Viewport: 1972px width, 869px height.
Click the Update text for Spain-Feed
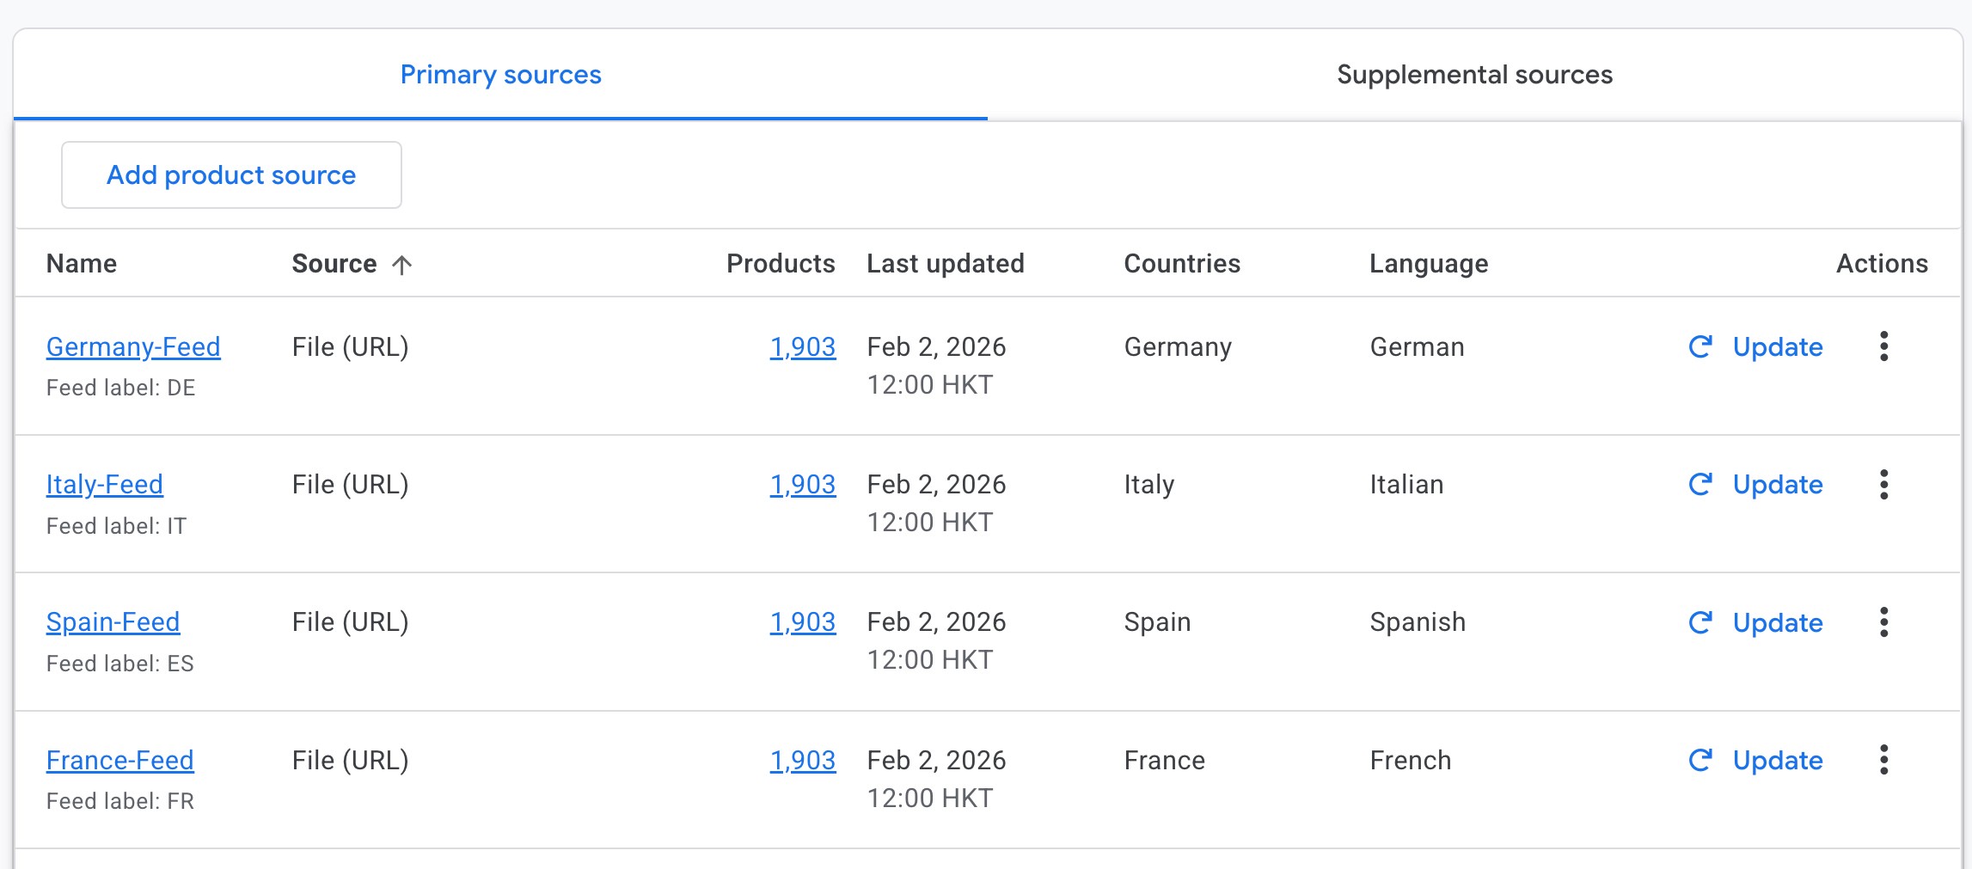coord(1777,622)
